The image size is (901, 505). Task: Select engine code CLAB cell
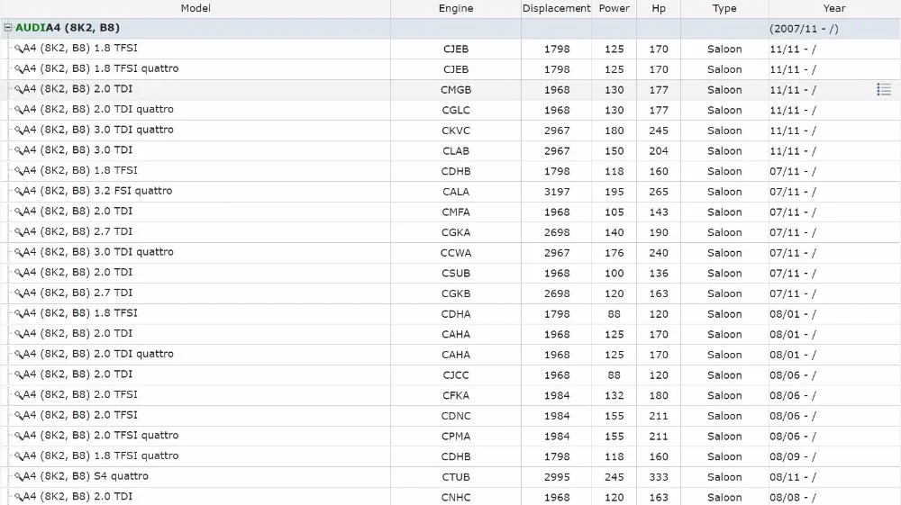(456, 151)
